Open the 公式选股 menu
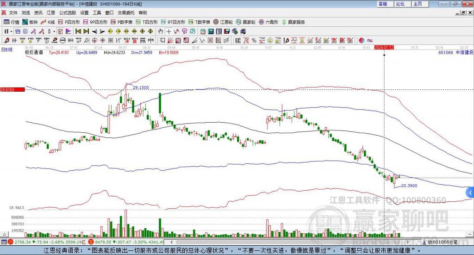Image resolution: width=474 pixels, height=255 pixels. coord(68,12)
